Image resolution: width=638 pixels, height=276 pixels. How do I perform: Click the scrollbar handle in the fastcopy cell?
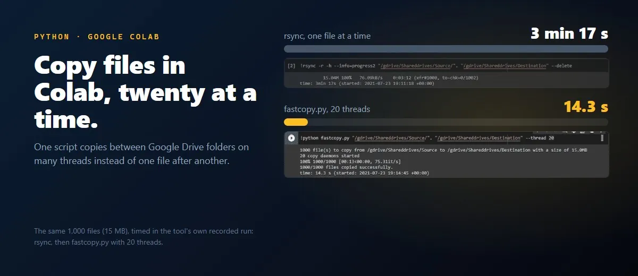pos(602,138)
